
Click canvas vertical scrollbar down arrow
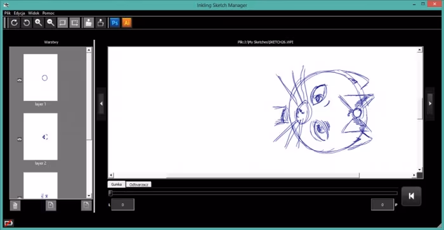420,170
